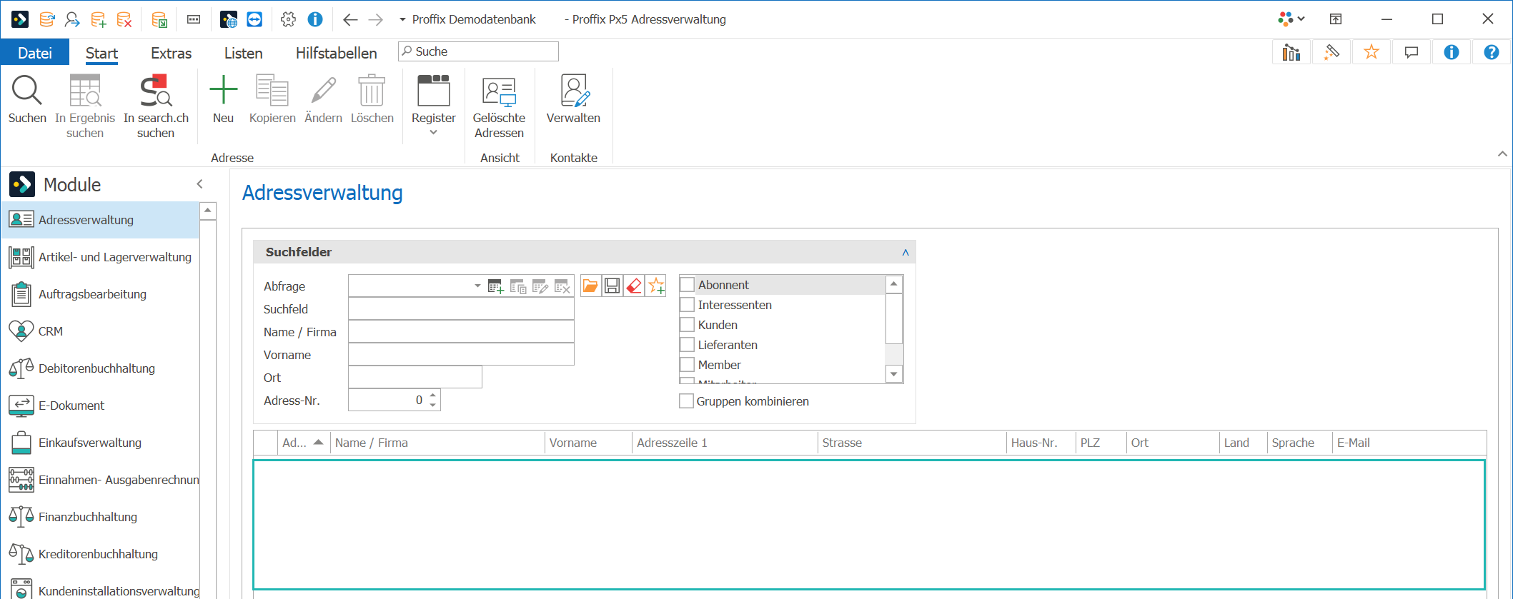The width and height of the screenshot is (1513, 599).
Task: Click In search.ch suchen icon
Action: [x=156, y=91]
